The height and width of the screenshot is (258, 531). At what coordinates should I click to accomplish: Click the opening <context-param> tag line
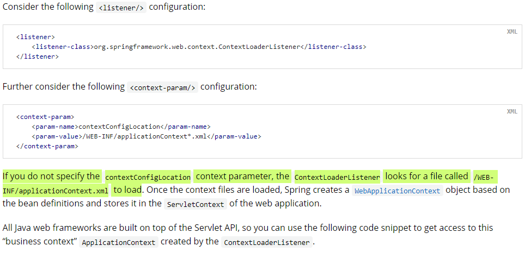tap(45, 117)
